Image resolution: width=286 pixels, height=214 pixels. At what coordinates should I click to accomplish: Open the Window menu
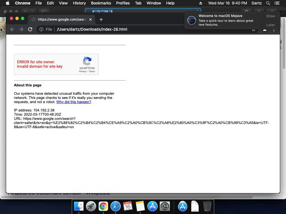(x=154, y=3)
